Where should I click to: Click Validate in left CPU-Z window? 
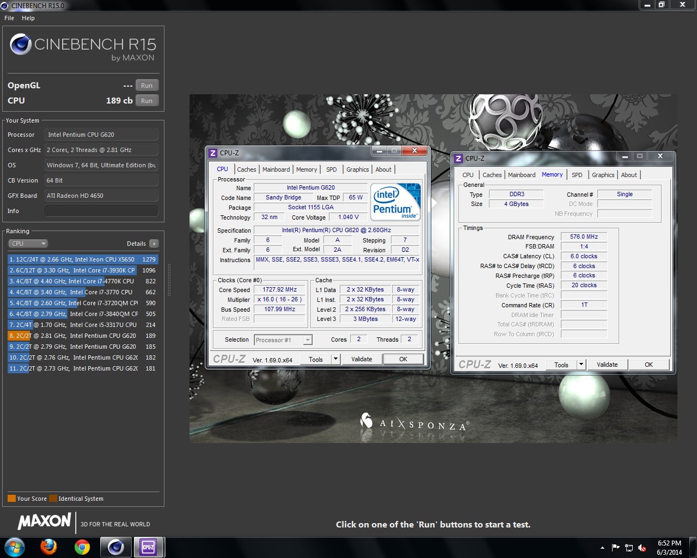click(362, 359)
